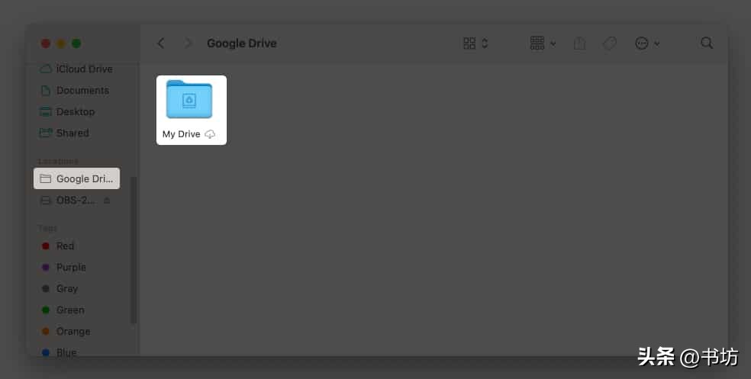Viewport: 751px width, 379px height.
Task: Switch to icon view with the grid button
Action: [x=469, y=43]
